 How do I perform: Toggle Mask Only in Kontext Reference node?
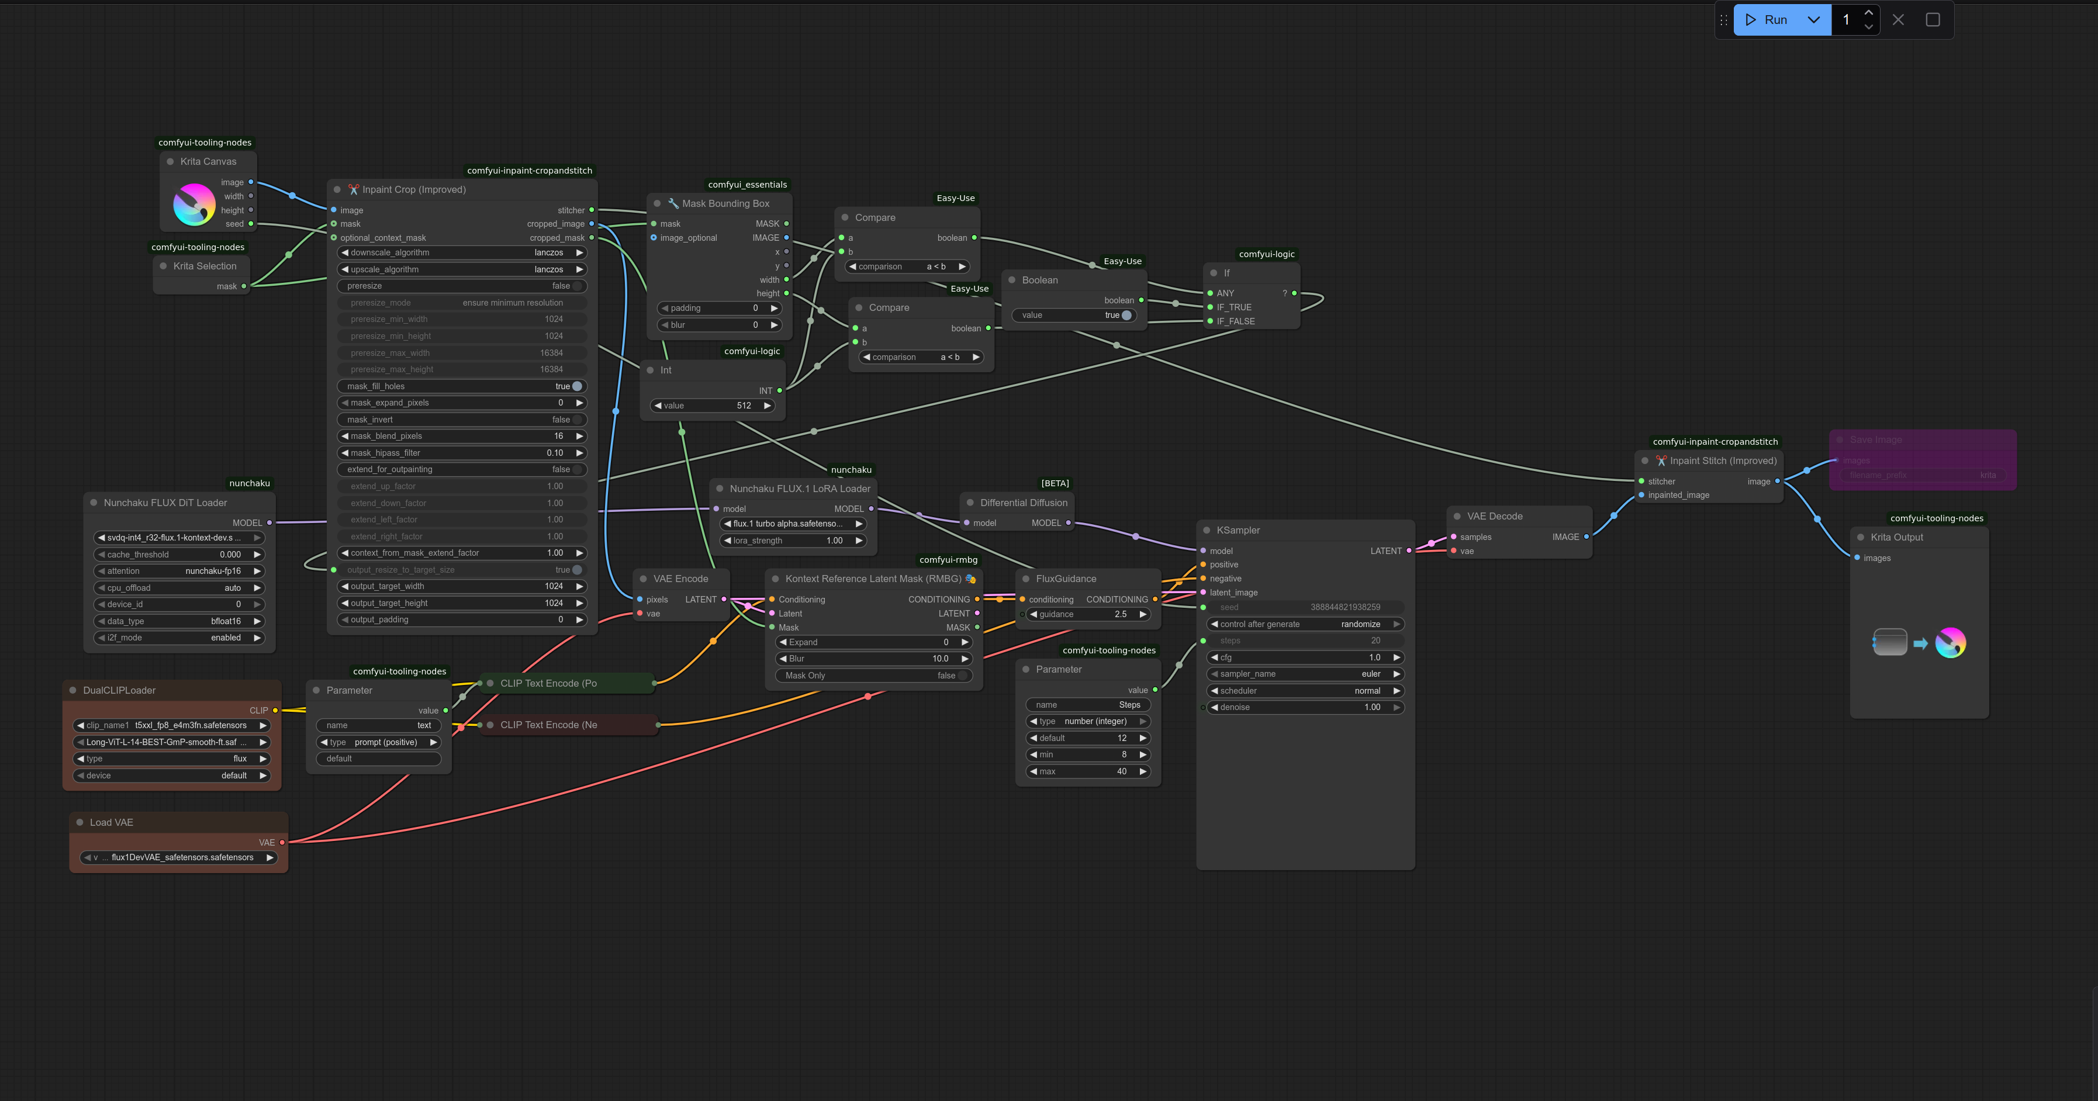[962, 675]
